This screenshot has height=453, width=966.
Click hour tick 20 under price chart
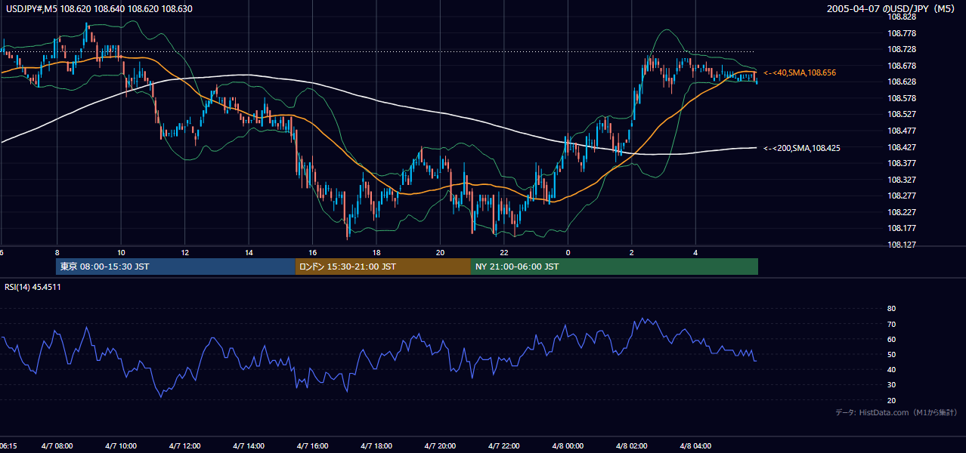(440, 252)
